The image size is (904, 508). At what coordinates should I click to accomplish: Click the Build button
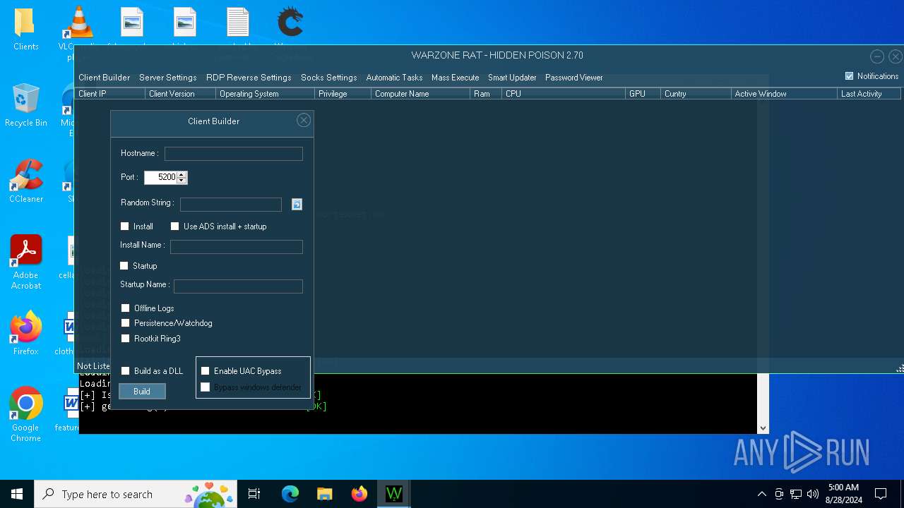tap(142, 392)
